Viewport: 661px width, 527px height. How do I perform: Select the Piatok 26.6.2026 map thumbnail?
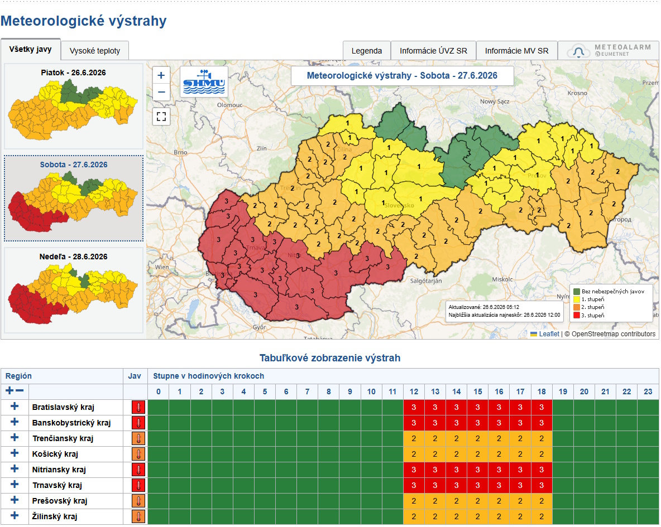[x=73, y=106]
